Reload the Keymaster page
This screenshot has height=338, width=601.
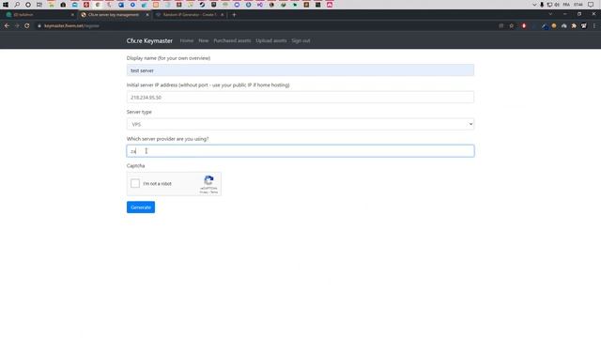tap(27, 25)
